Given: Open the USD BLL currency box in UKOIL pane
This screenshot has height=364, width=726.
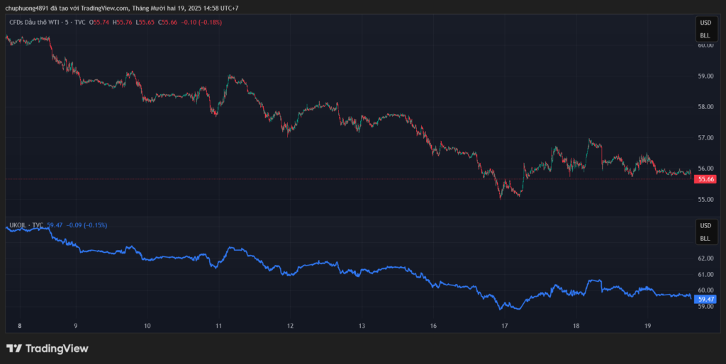Looking at the screenshot, I should (705, 232).
